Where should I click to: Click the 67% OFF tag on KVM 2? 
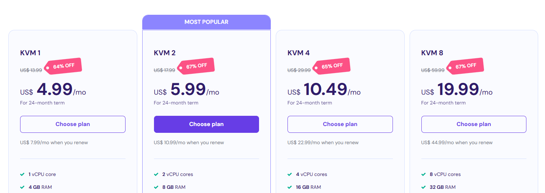[x=196, y=66]
